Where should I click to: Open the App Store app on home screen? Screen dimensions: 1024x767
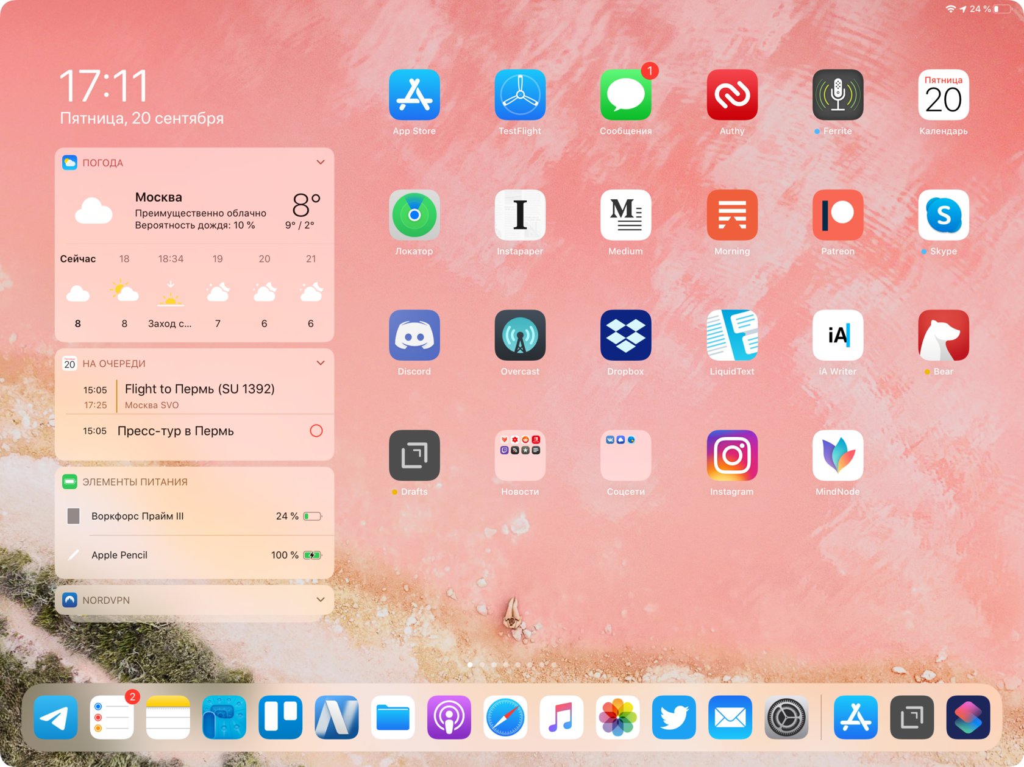[414, 95]
